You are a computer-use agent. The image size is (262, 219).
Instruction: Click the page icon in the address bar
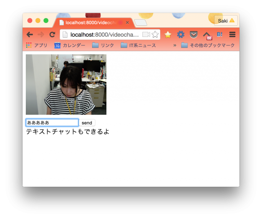click(x=65, y=35)
